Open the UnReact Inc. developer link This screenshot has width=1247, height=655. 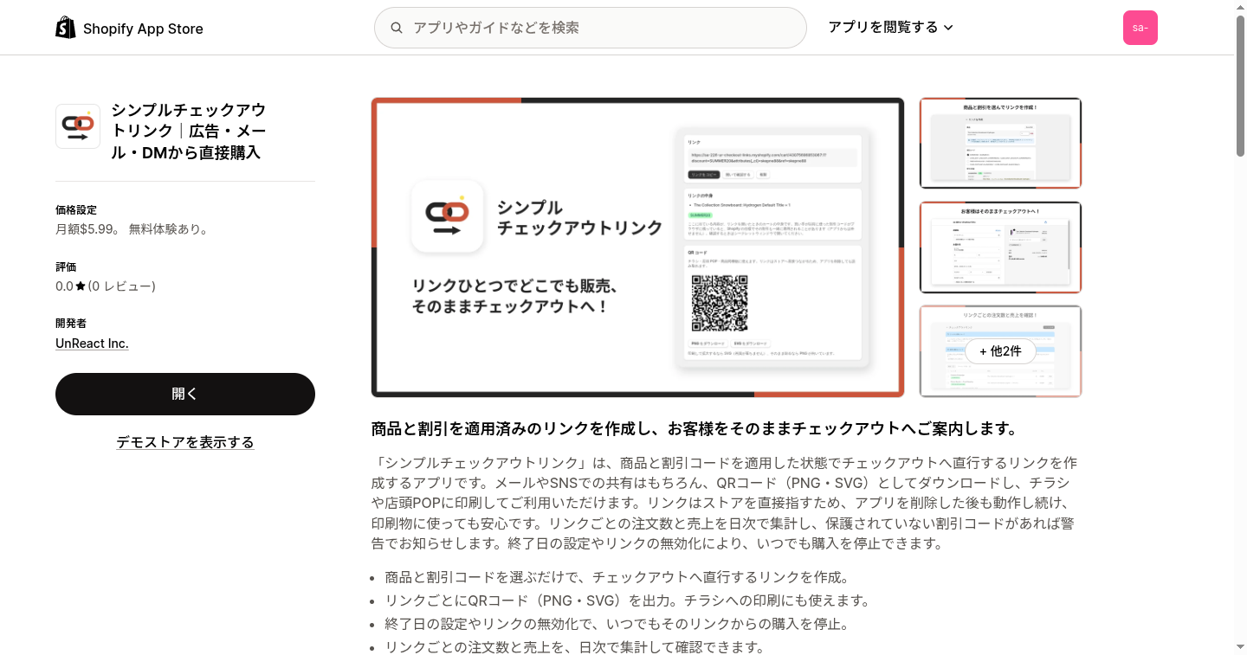point(92,344)
